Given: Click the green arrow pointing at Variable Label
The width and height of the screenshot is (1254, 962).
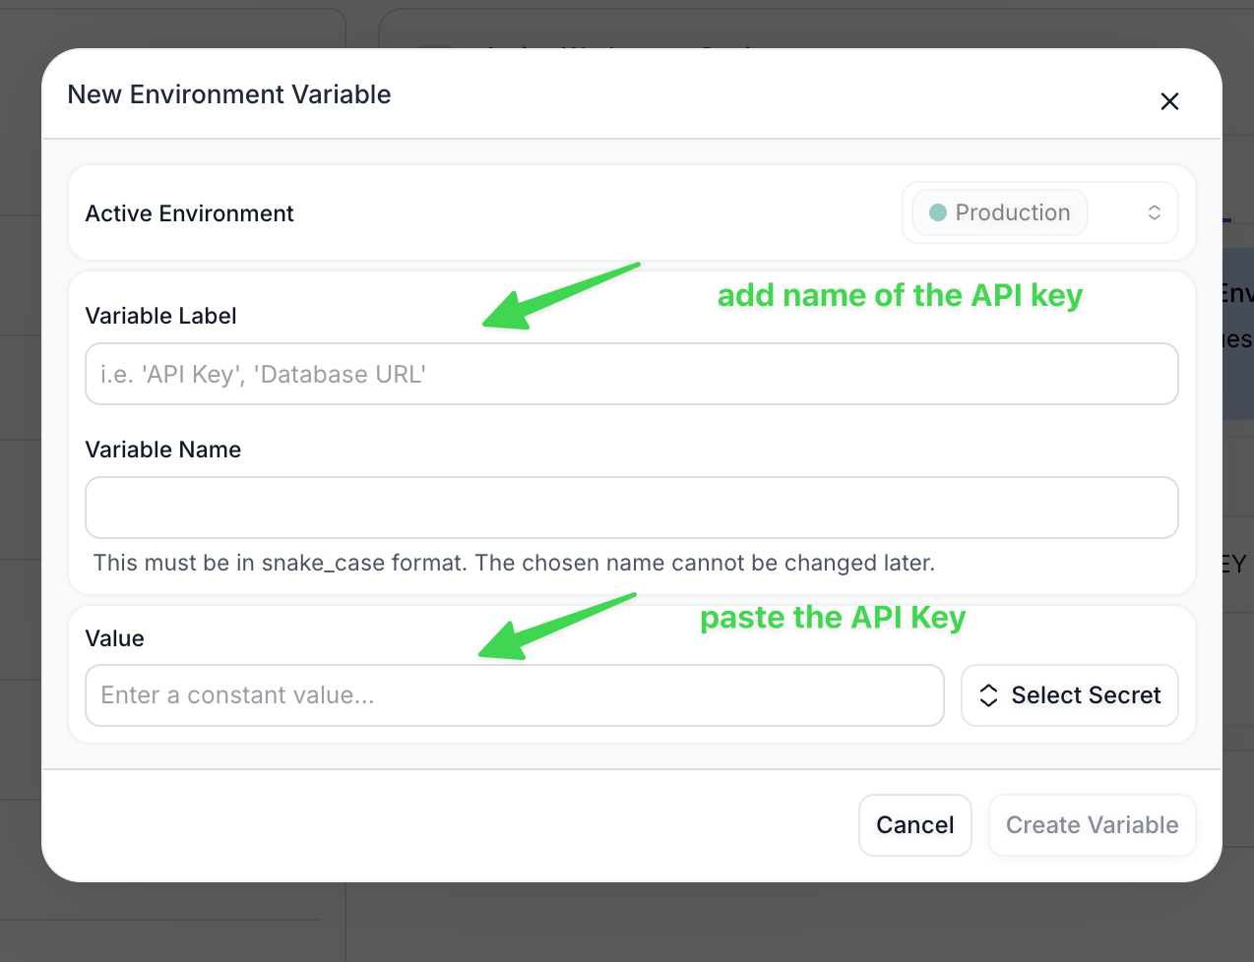Looking at the screenshot, I should [x=559, y=296].
